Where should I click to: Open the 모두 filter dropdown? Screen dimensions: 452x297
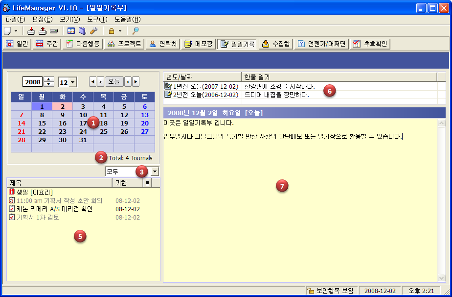[x=155, y=172]
